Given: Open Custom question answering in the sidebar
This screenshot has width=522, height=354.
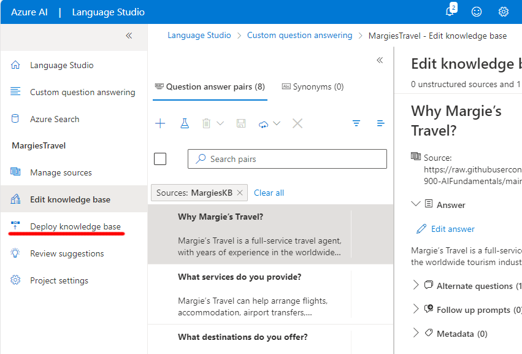Looking at the screenshot, I should click(74, 92).
